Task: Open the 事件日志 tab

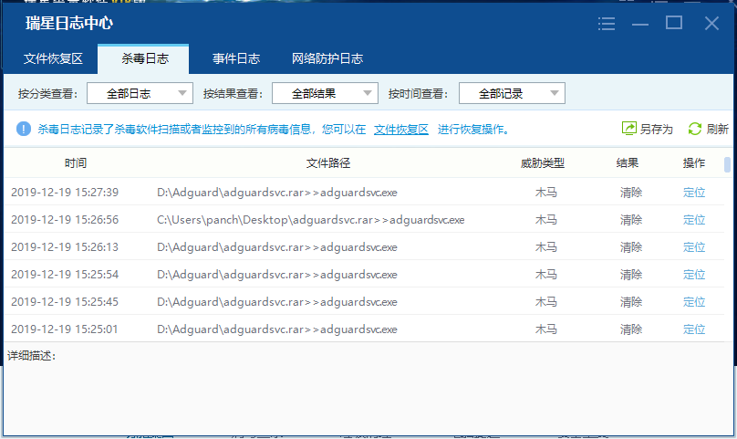Action: click(x=236, y=58)
